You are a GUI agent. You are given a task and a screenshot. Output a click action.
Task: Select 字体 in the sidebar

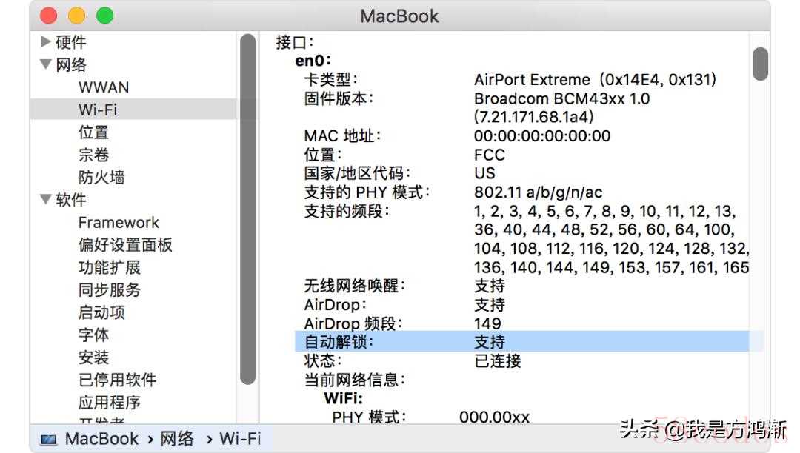point(93,335)
